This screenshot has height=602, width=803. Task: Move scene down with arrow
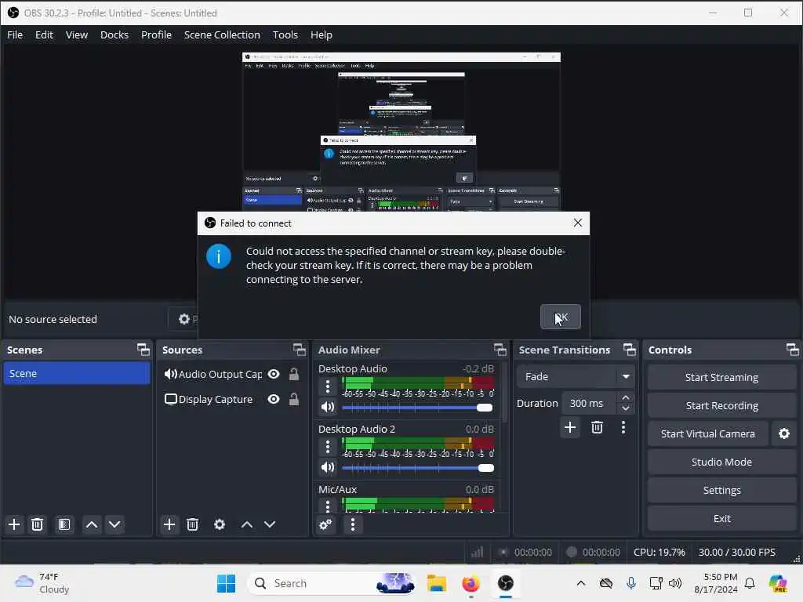[114, 524]
